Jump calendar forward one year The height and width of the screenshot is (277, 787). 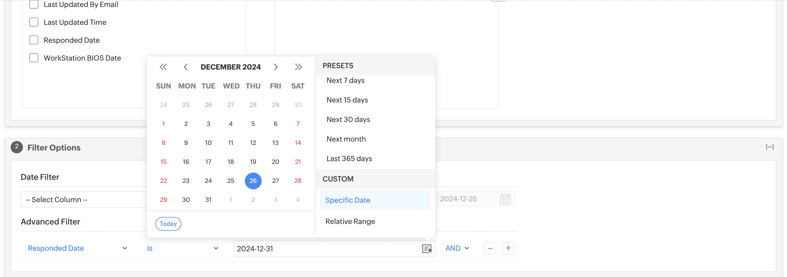(298, 67)
